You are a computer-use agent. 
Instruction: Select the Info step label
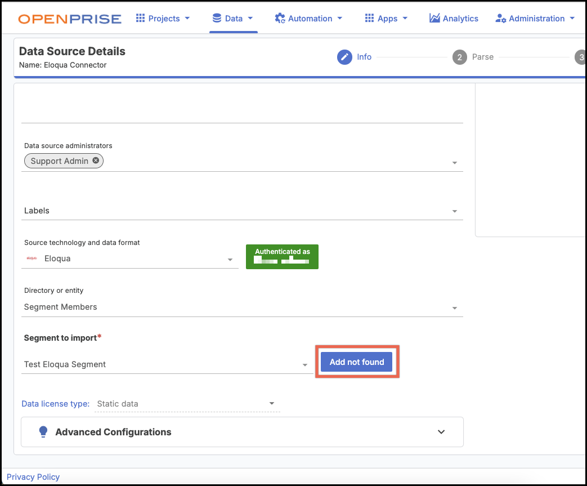tap(364, 57)
